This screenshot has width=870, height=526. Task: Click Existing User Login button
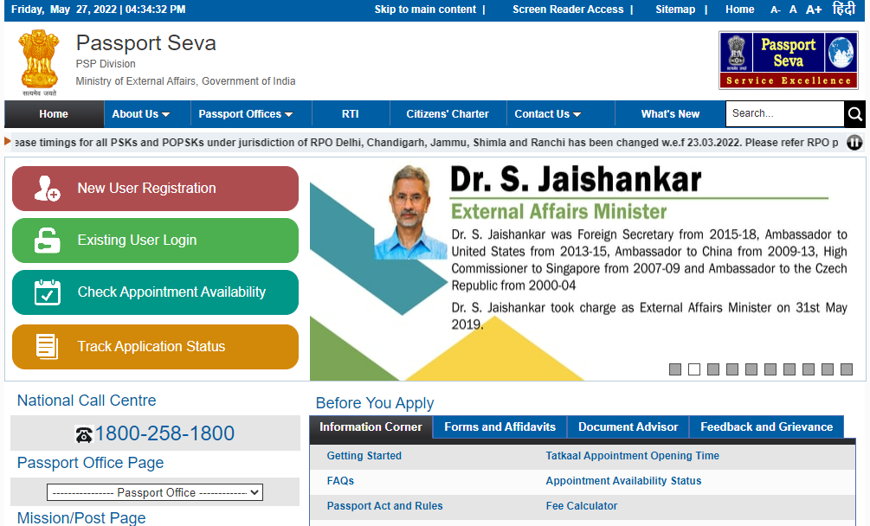(x=155, y=240)
